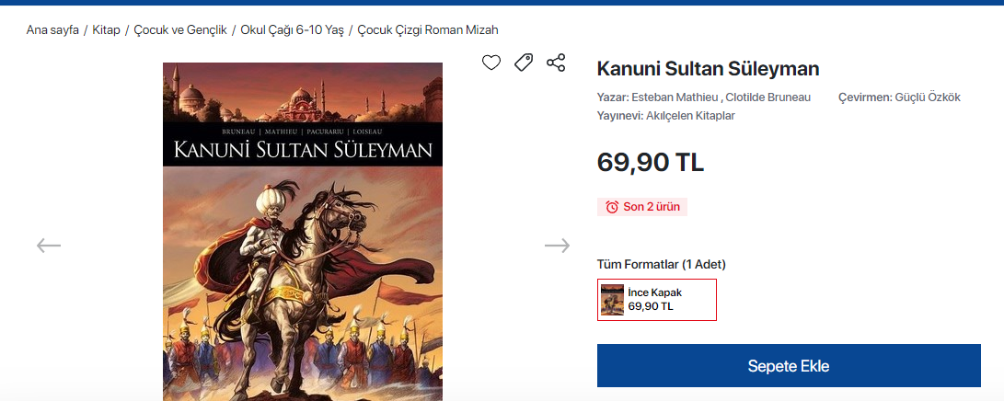The image size is (1004, 401).
Task: Go to Ana sayfa breadcrumb
Action: click(x=52, y=30)
